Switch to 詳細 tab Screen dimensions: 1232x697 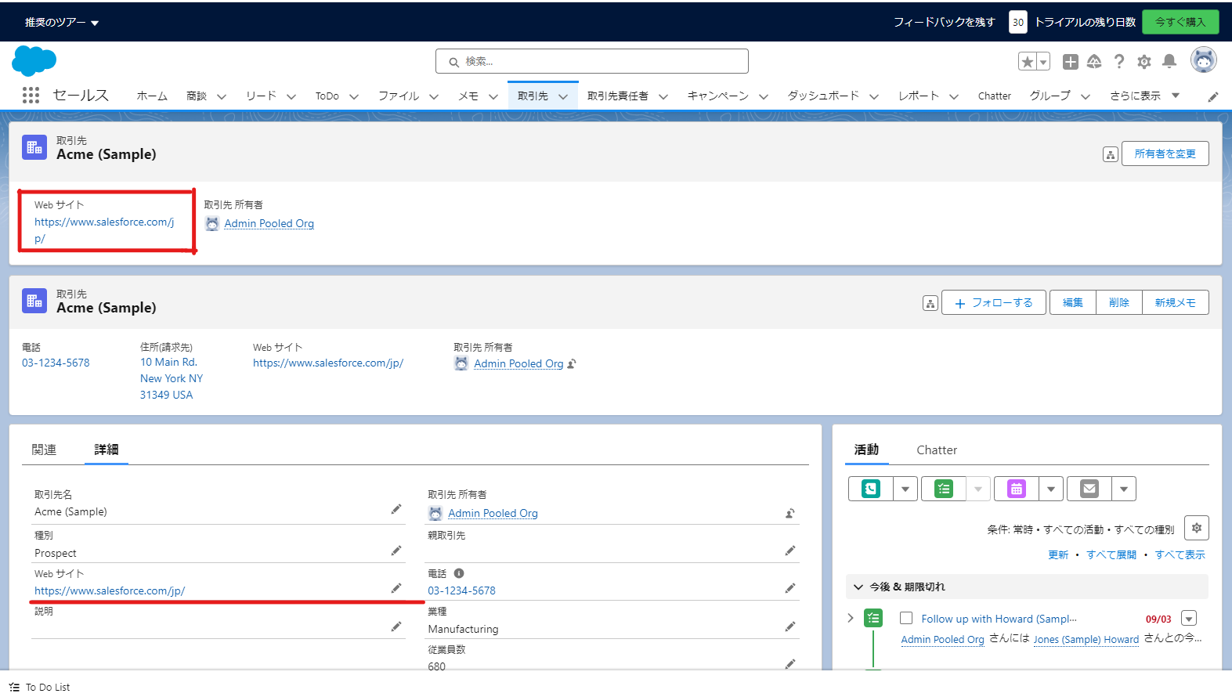pos(107,450)
